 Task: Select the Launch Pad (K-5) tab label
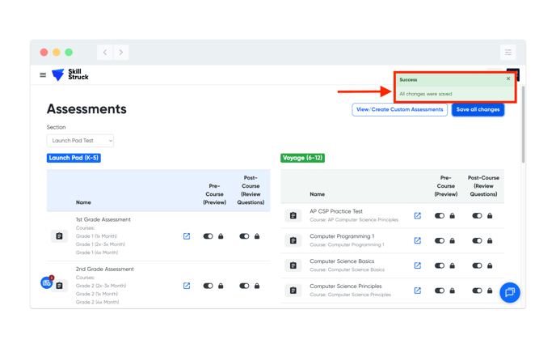tap(74, 158)
